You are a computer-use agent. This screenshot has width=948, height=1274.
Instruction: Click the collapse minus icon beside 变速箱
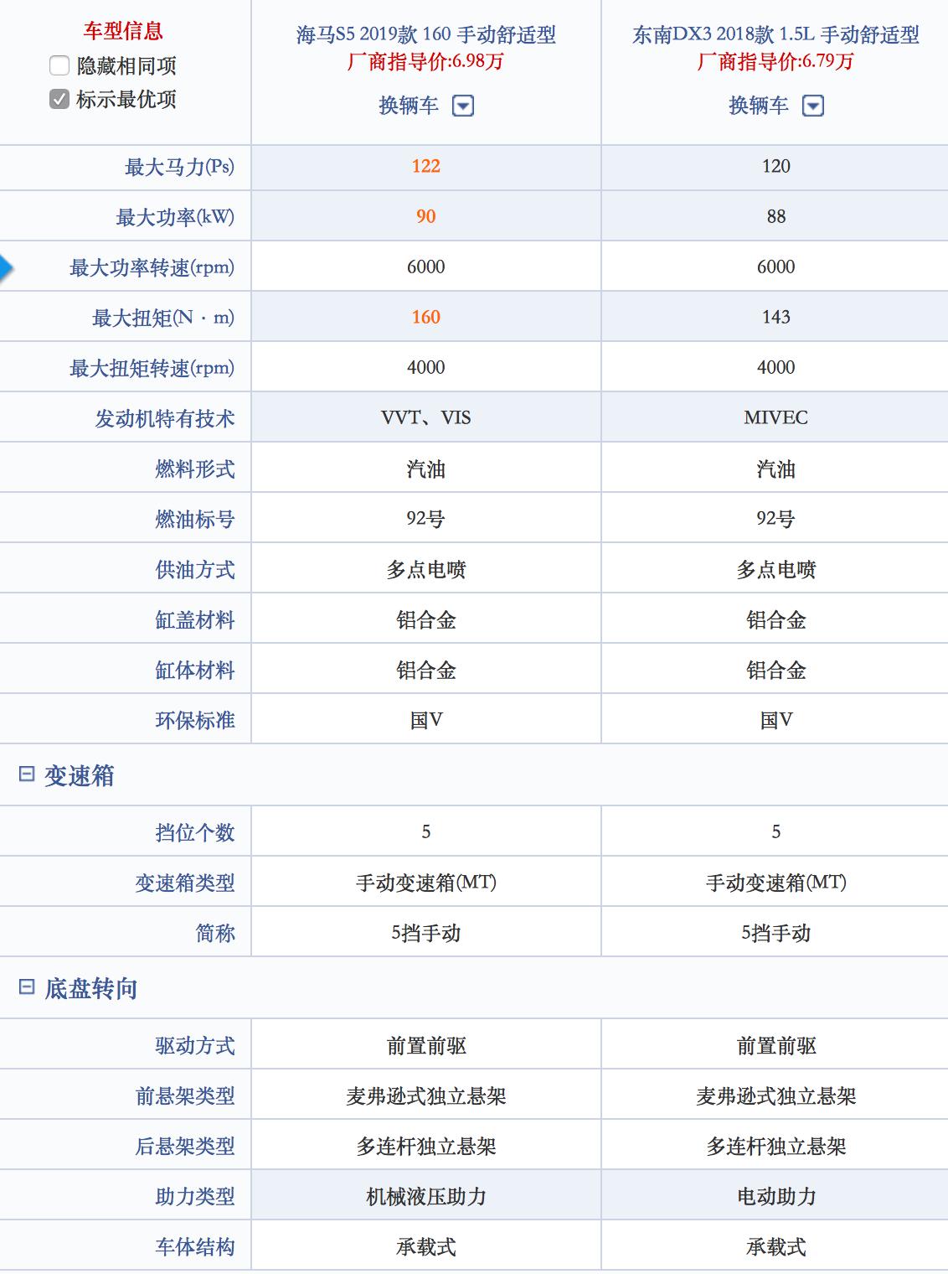(26, 773)
